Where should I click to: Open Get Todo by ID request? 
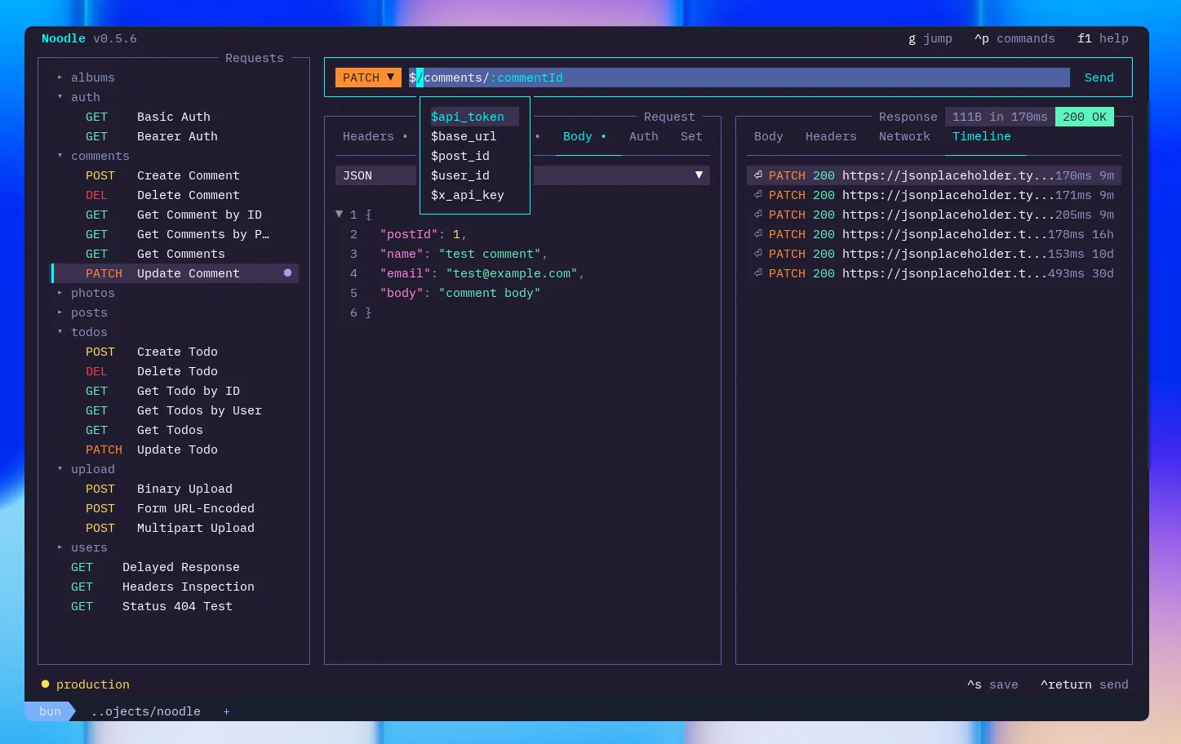175,391
